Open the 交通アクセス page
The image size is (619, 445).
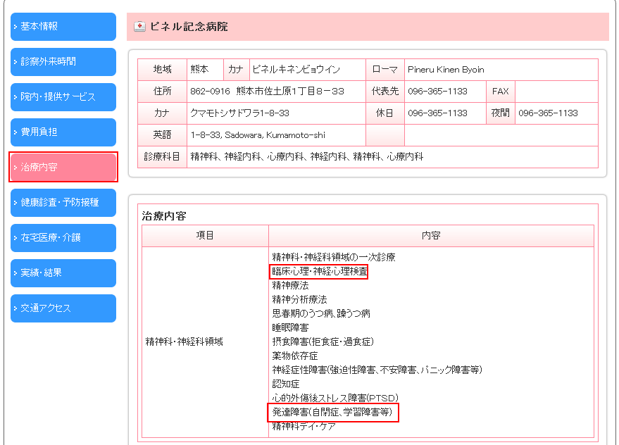point(63,308)
